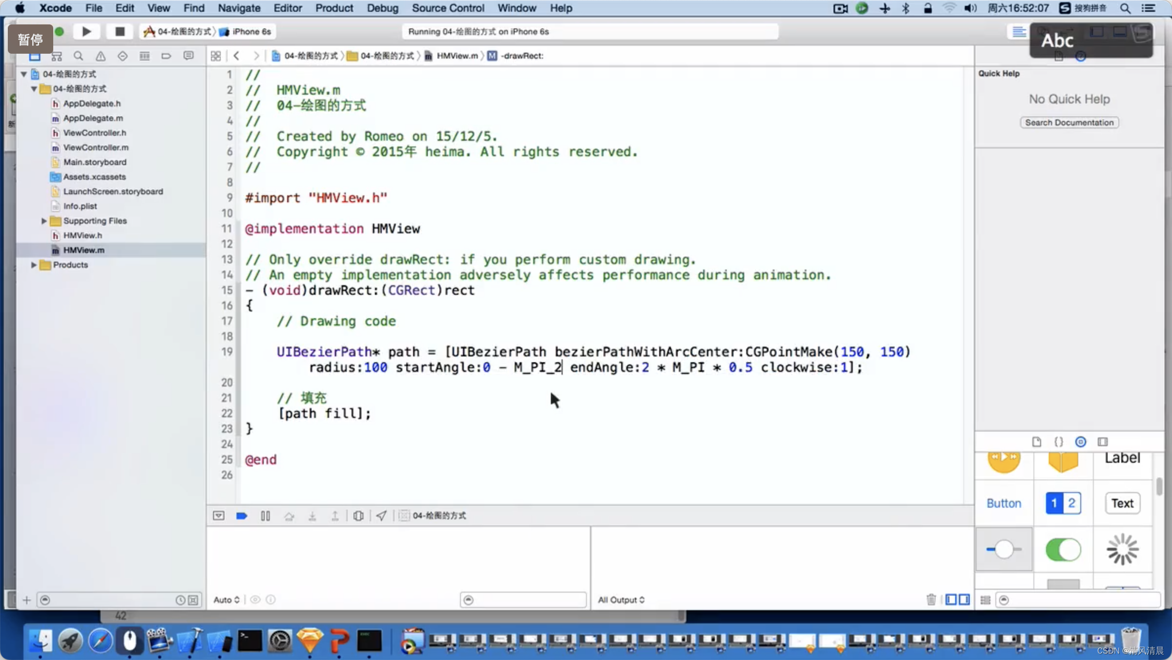Open the -drawRect: method jump bar menu

pos(516,56)
